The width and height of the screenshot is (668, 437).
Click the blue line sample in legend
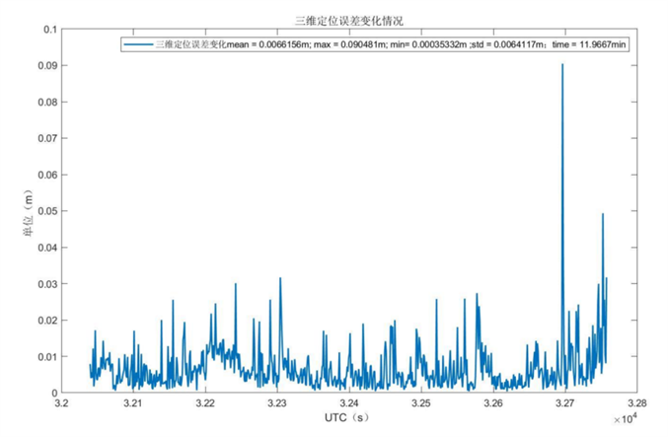click(137, 44)
